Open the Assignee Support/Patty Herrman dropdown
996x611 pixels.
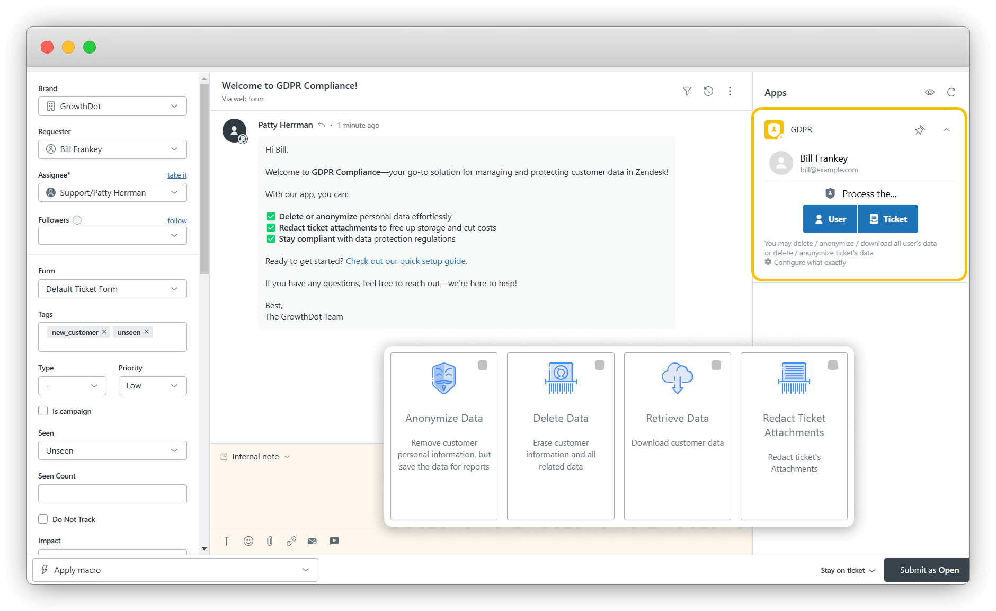pos(112,192)
